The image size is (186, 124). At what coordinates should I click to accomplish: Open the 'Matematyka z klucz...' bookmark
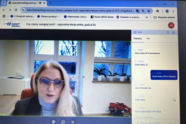click(x=76, y=17)
